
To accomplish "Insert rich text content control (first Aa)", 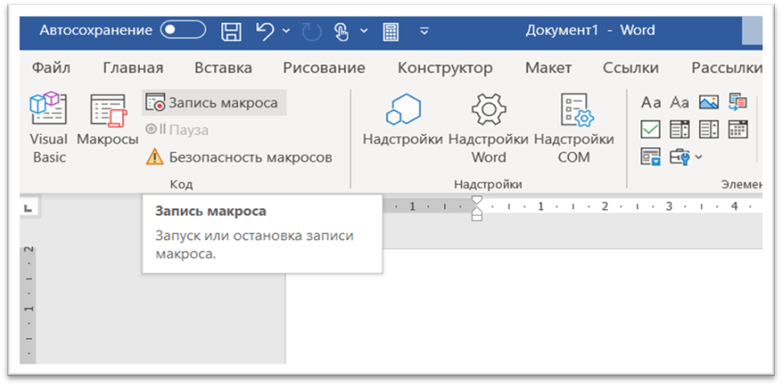I will (x=650, y=103).
